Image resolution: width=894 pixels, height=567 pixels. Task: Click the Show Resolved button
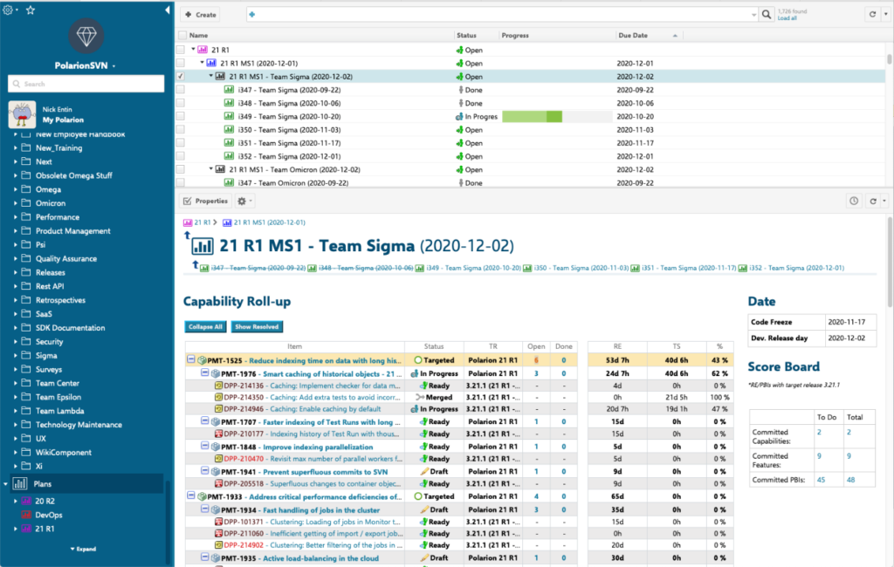[257, 326]
